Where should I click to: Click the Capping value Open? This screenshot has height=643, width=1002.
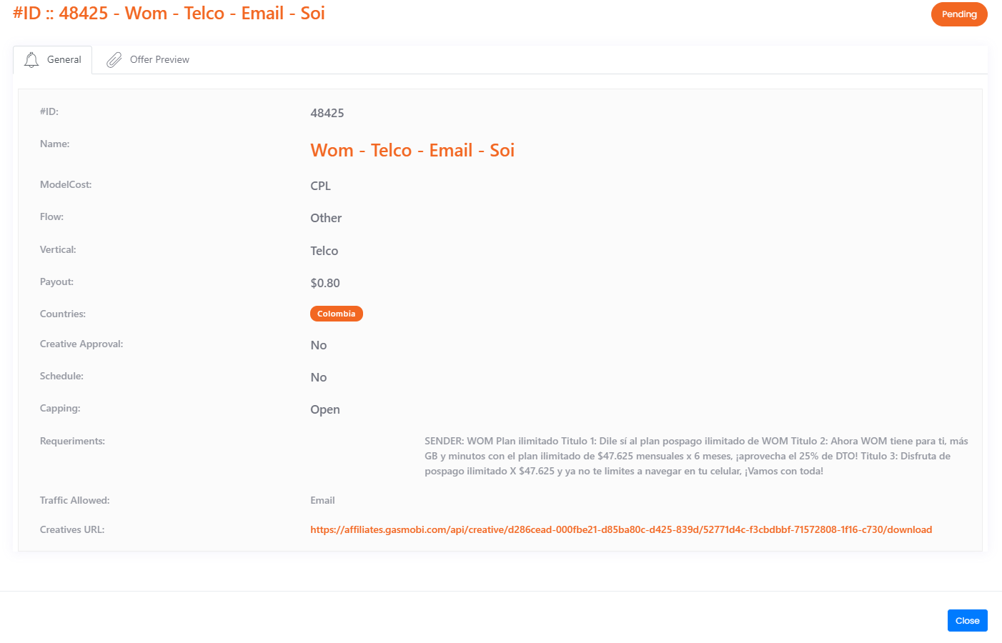tap(325, 409)
